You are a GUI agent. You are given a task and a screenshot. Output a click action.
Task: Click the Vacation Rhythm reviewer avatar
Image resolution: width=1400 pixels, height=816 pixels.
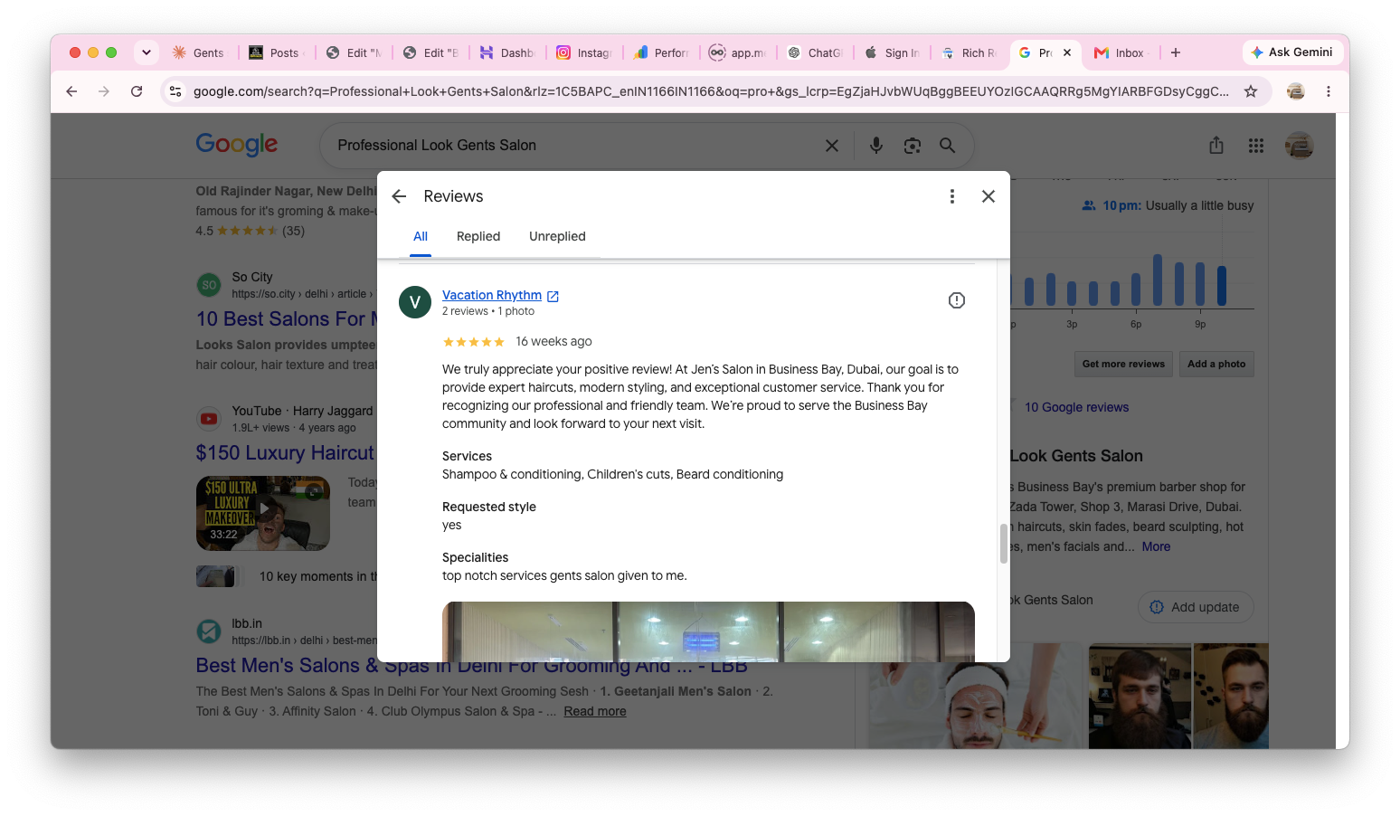[x=415, y=302]
